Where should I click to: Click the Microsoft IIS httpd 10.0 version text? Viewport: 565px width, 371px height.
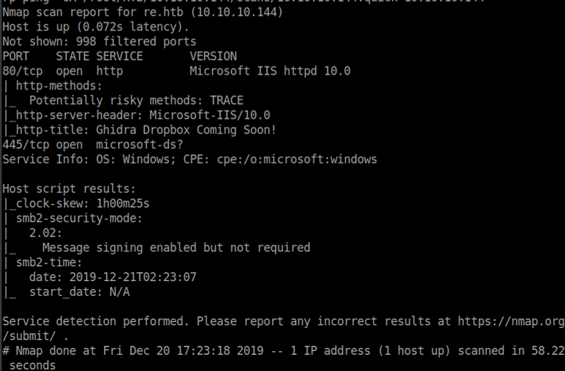(270, 71)
